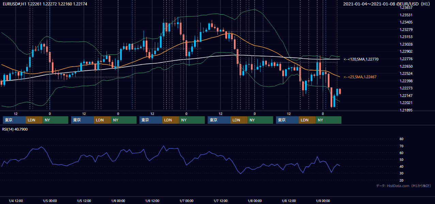Click the leftmost LDN session box
Screen dimensions: 435x204
click(x=34, y=120)
